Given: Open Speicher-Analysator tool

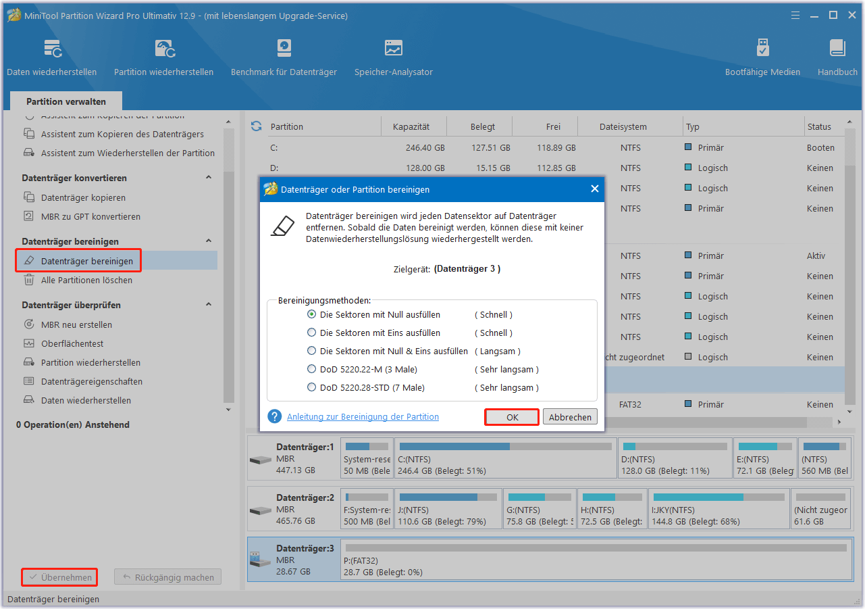Looking at the screenshot, I should point(394,57).
